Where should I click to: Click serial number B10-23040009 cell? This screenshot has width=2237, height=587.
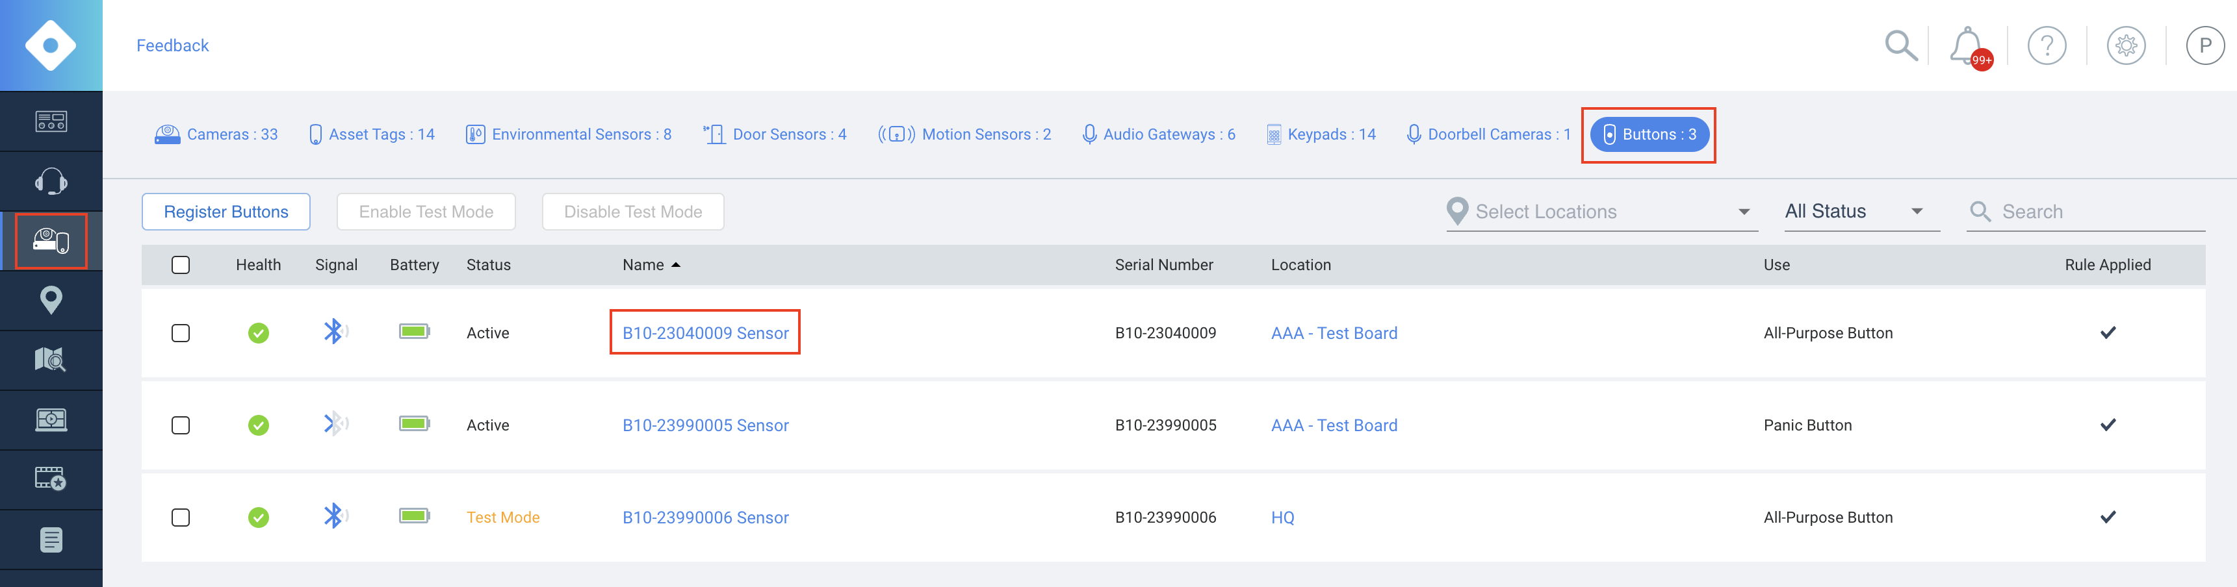1165,333
